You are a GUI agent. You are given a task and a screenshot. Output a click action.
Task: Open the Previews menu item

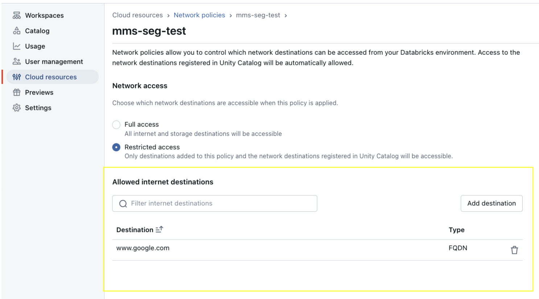pos(39,92)
